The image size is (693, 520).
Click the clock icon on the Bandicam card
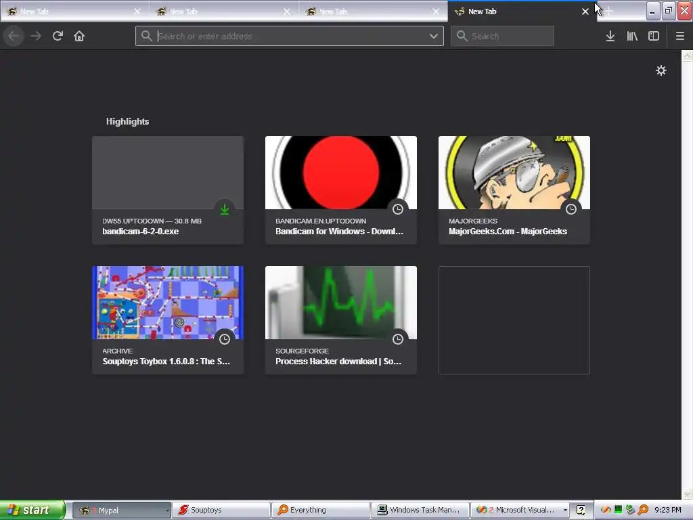pos(398,209)
